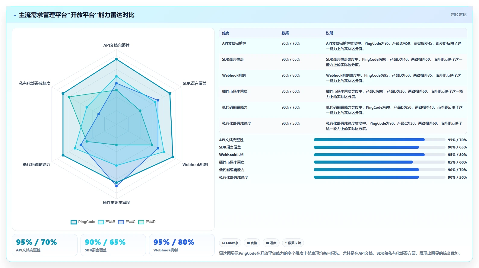Image resolution: width=479 pixels, height=268 pixels.
Task: Click the 进度 tag chip
Action: 271,243
